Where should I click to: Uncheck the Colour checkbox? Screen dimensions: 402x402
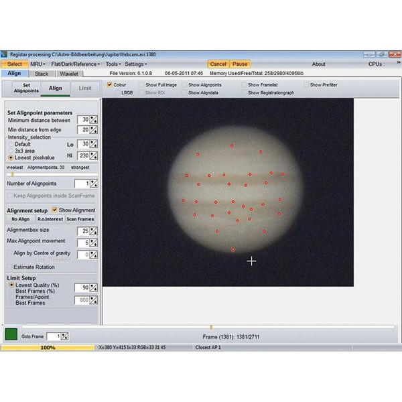click(x=110, y=85)
